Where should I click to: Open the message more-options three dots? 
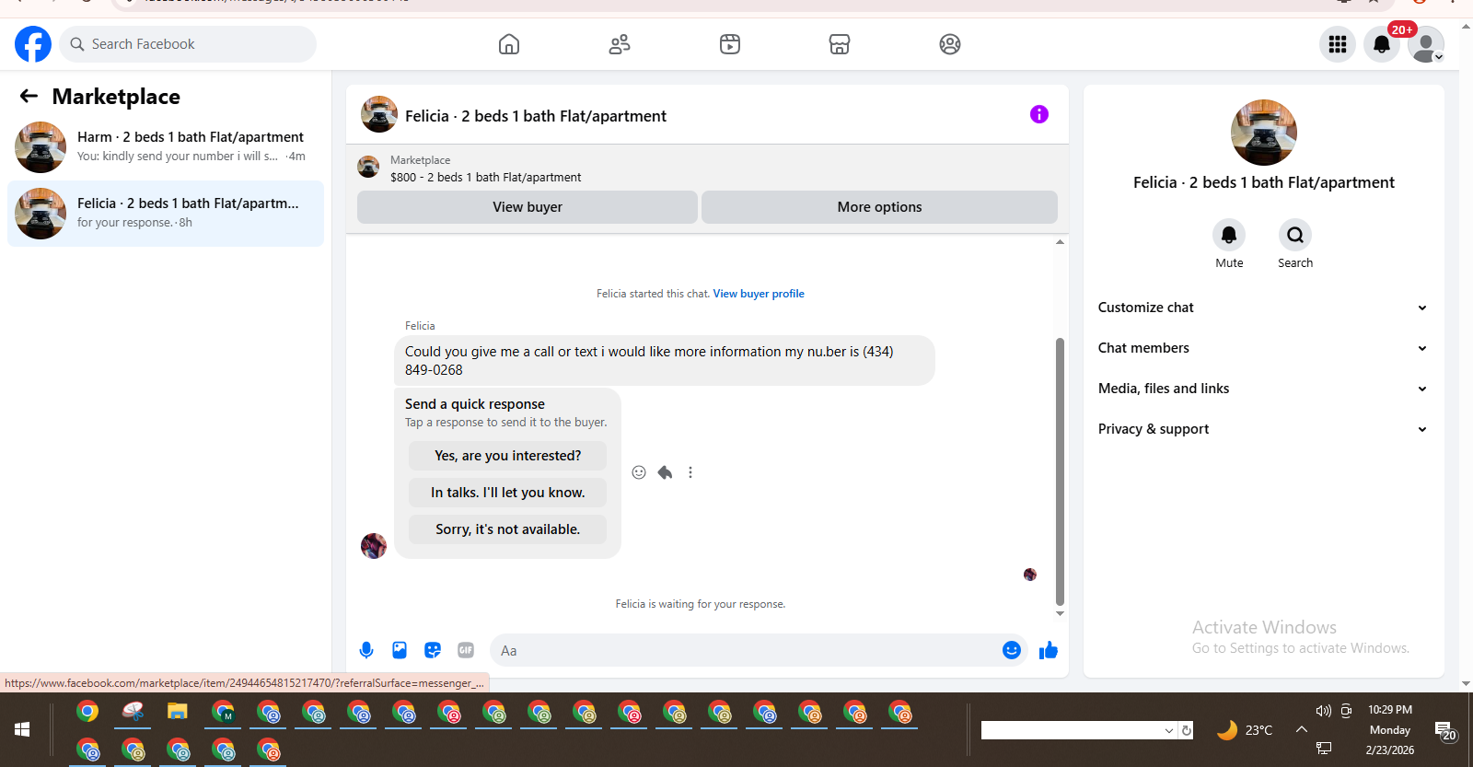[x=690, y=472]
